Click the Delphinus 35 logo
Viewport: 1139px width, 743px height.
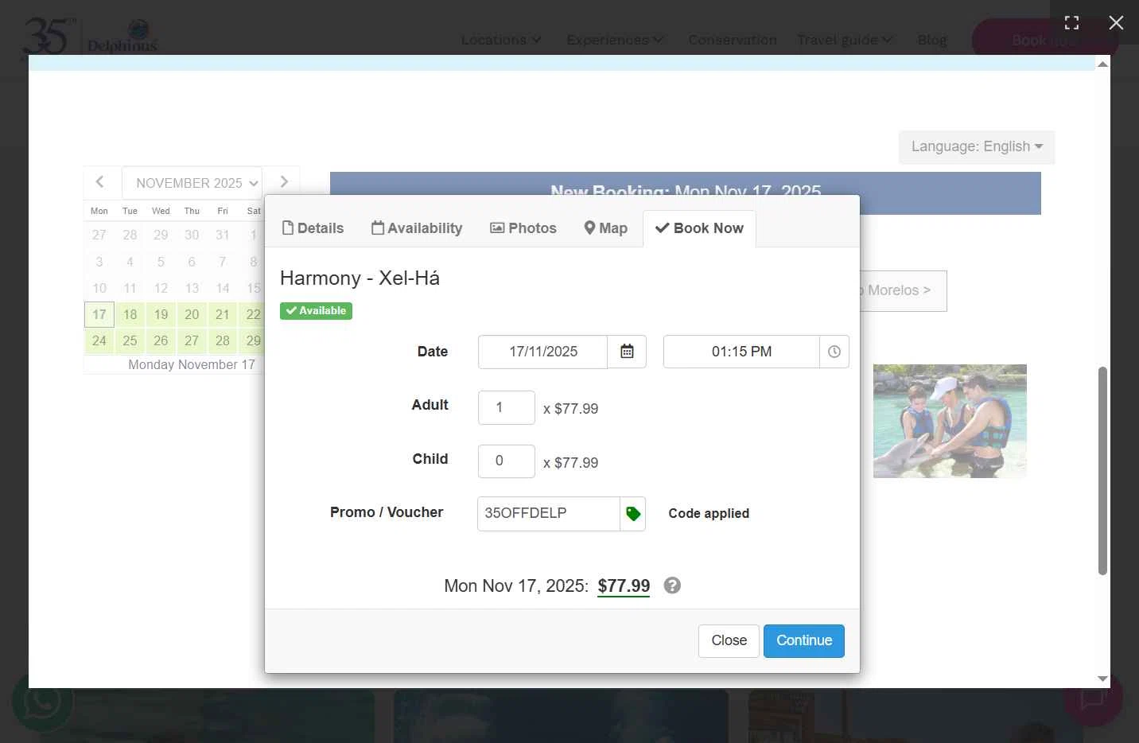pyautogui.click(x=90, y=38)
